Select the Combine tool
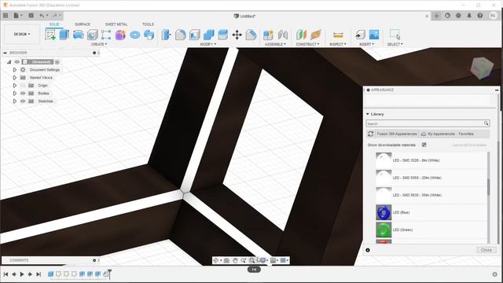 pos(209,35)
